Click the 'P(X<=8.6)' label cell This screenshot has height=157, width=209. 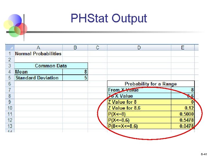(x=139, y=120)
